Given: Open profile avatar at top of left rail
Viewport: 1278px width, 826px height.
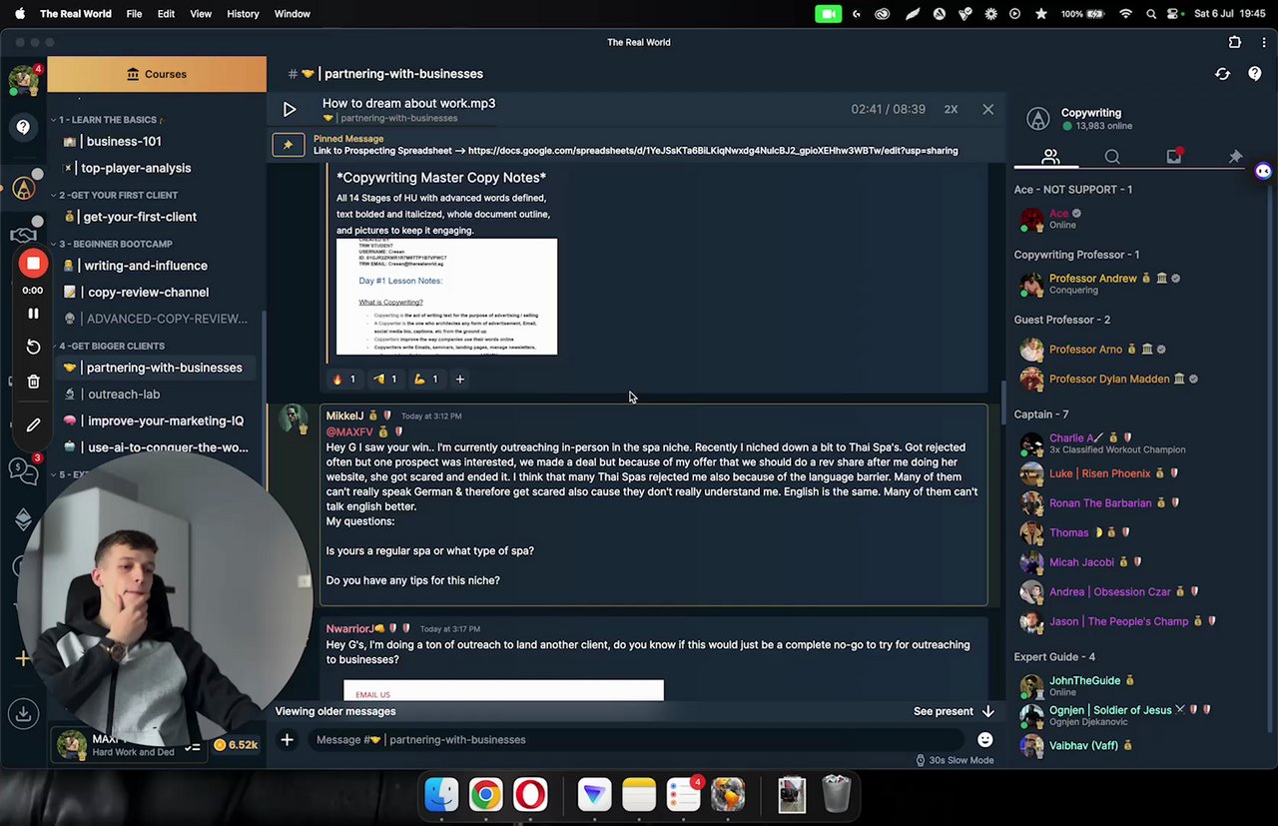Looking at the screenshot, I should (22, 79).
